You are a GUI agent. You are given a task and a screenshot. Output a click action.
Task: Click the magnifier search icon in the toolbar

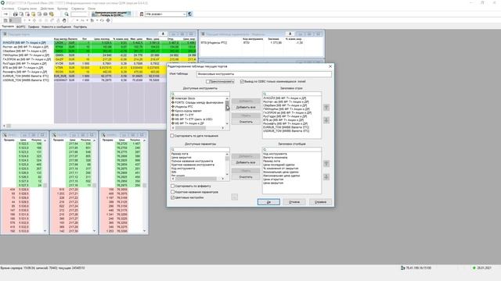click(x=67, y=14)
